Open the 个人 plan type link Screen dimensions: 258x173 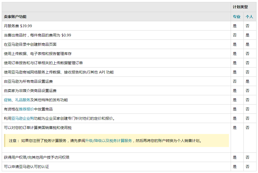[249, 16]
